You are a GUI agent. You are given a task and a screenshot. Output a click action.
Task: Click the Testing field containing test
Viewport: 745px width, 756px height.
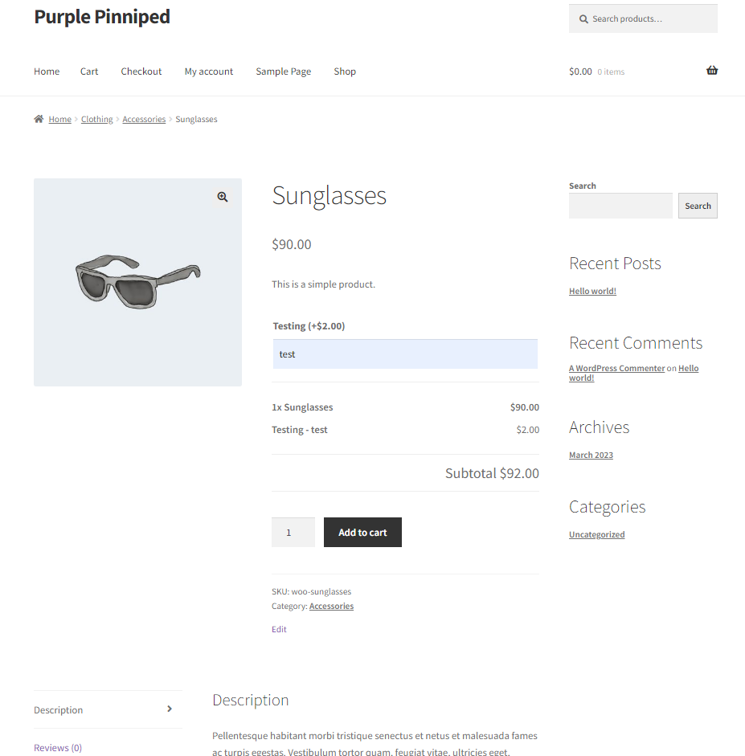tap(405, 353)
